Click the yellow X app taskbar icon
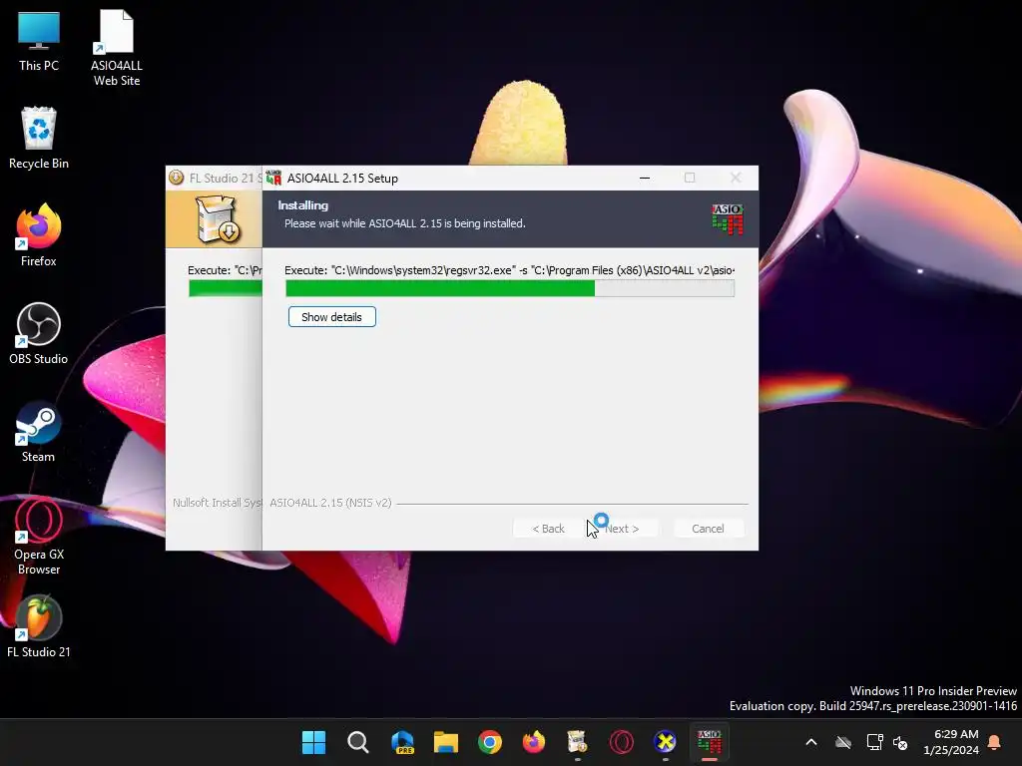This screenshot has height=766, width=1022. [666, 742]
